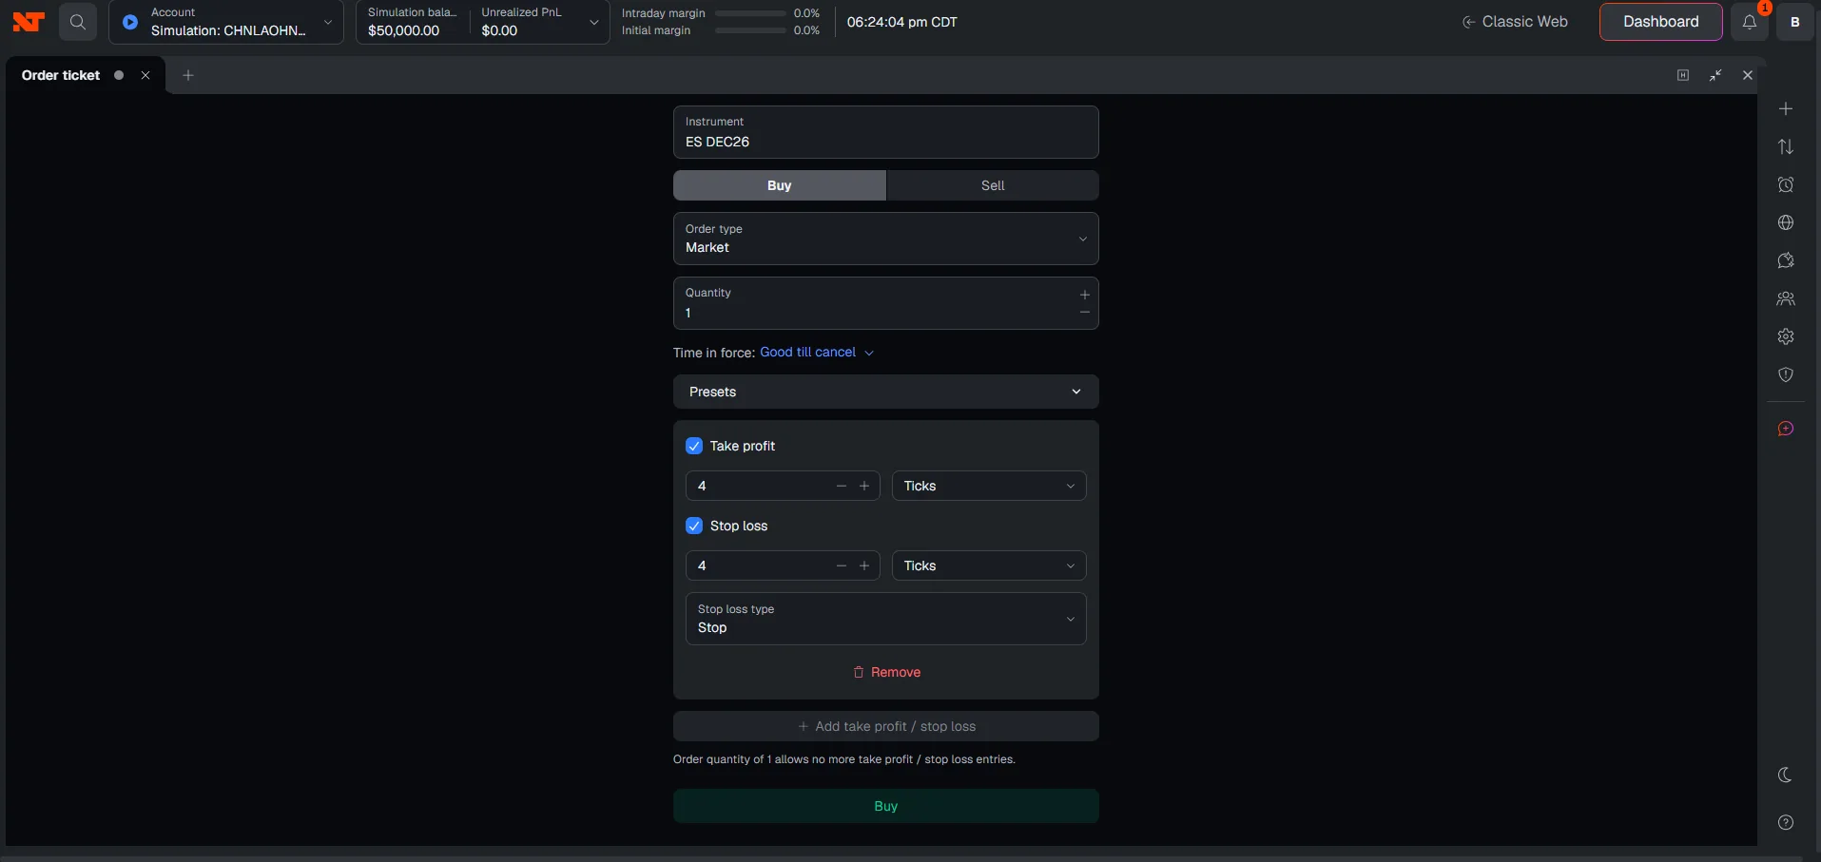Expand the balance and PnL dropdown

pos(593,22)
